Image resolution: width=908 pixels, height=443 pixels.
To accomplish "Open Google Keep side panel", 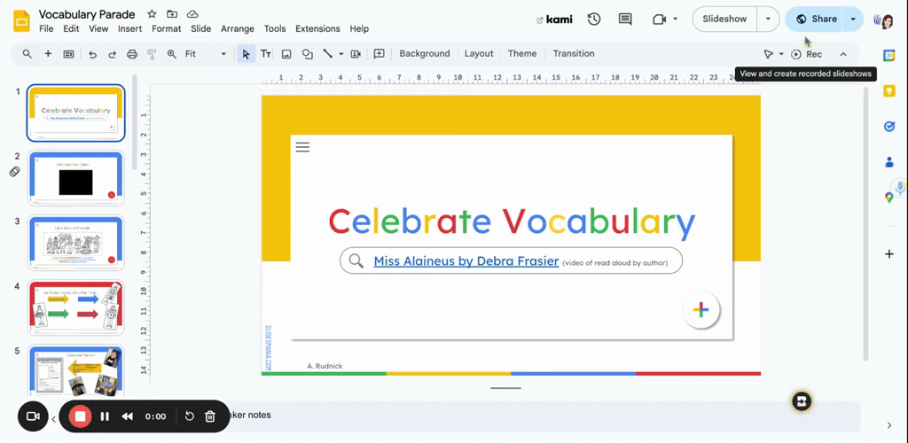I will (889, 90).
